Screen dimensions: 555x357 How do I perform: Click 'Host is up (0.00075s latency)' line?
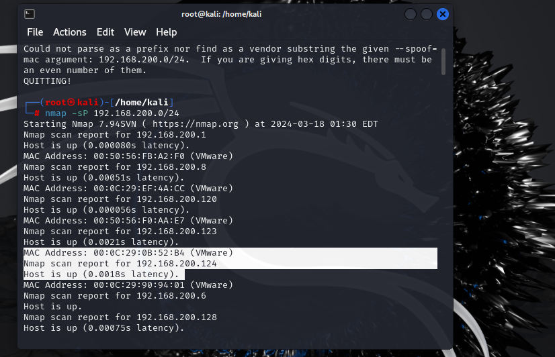pyautogui.click(x=103, y=328)
